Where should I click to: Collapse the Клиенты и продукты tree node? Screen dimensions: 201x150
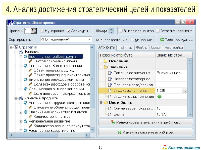16,98
